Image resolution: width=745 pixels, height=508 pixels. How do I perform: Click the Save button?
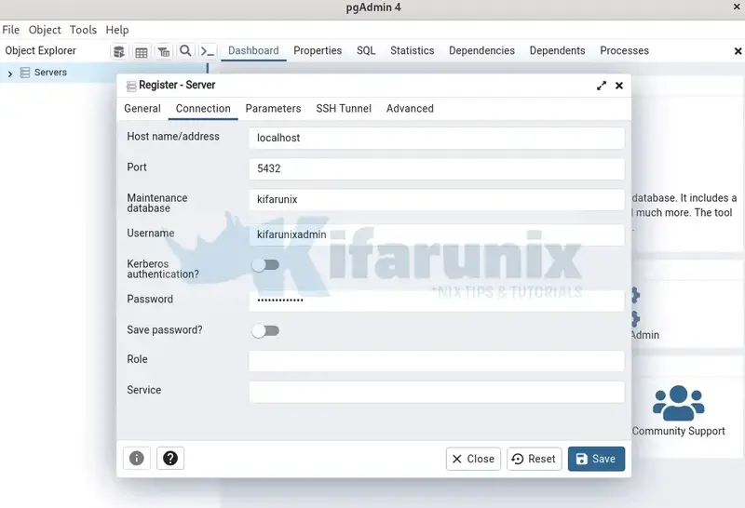click(x=596, y=459)
